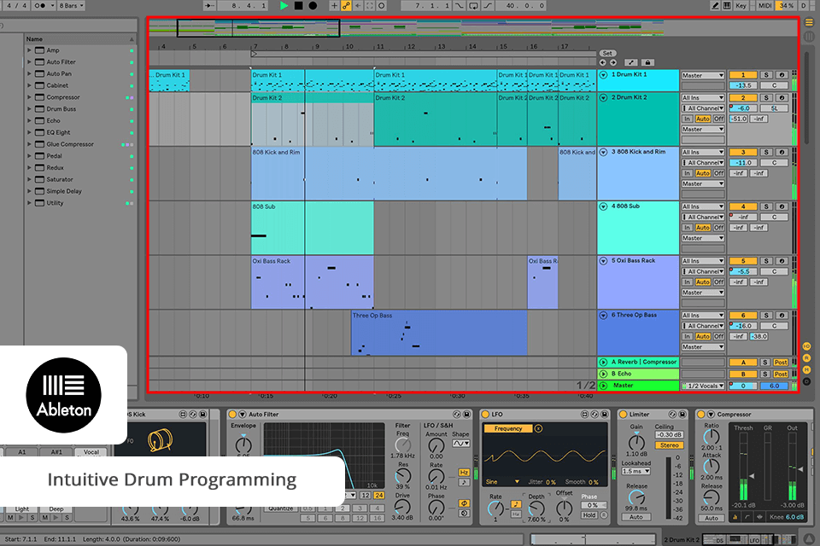
Task: Select the 808 Sub clip
Action: 313,228
